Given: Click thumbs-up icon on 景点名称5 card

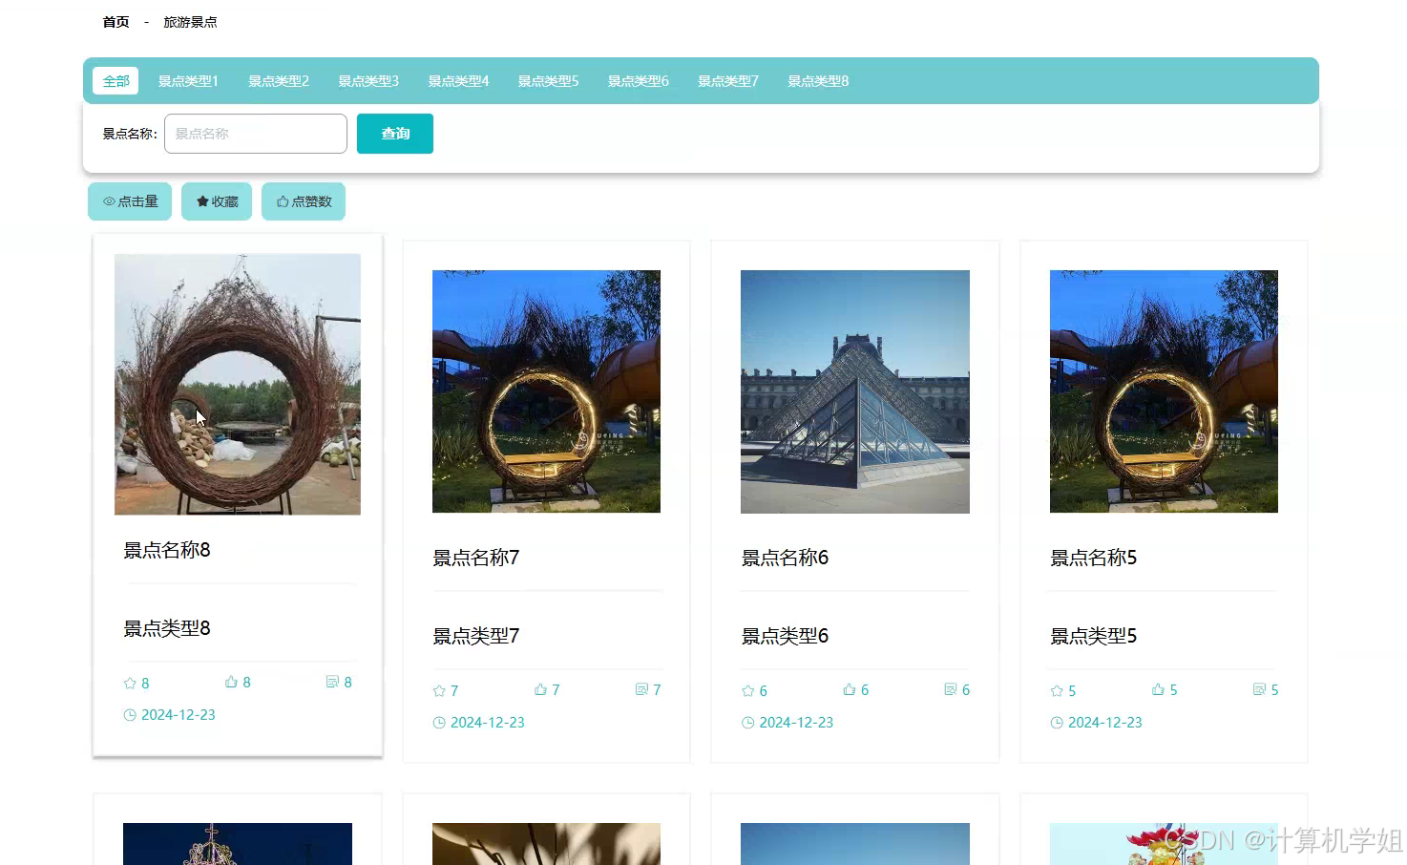Looking at the screenshot, I should pyautogui.click(x=1158, y=689).
